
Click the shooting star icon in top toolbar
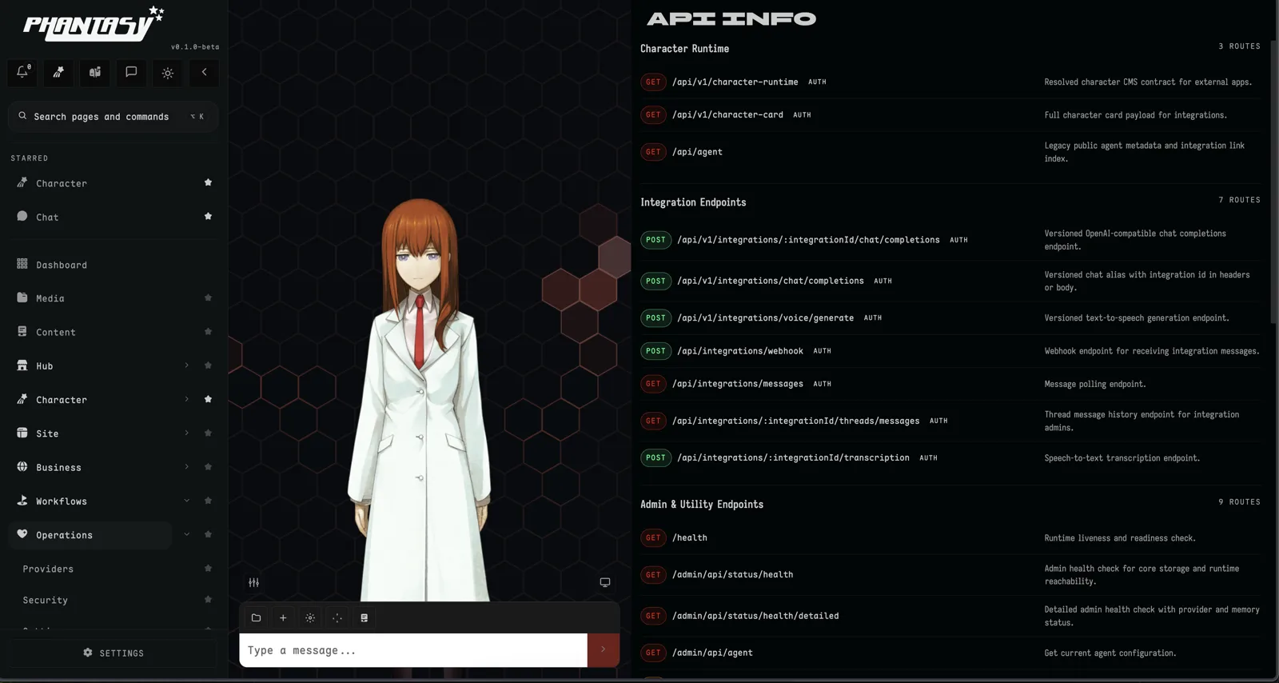click(x=58, y=73)
